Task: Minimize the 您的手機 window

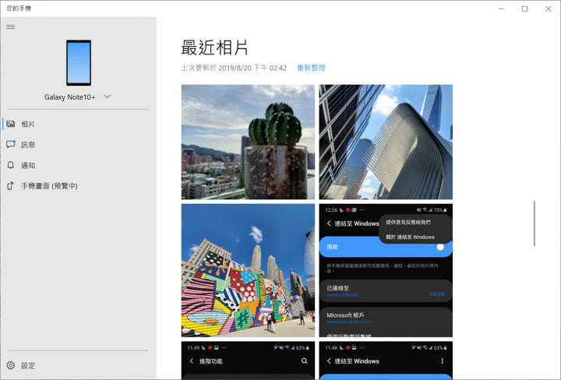Action: coord(501,9)
